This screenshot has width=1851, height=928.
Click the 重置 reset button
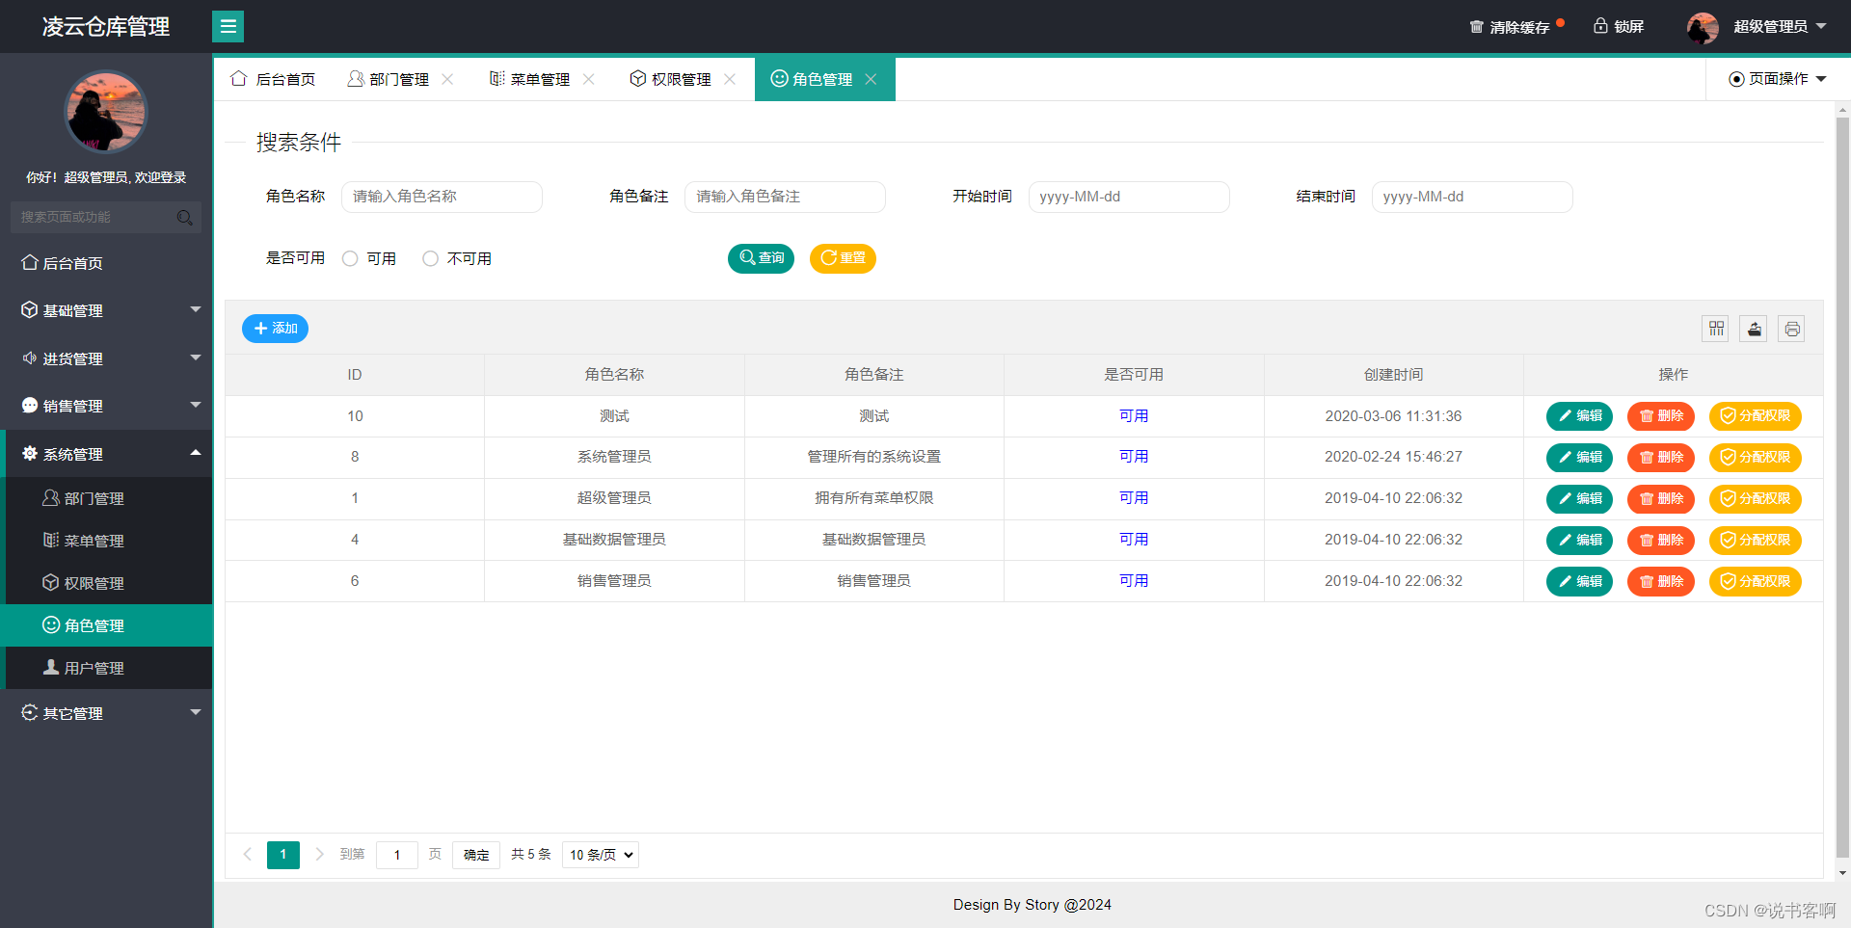tap(843, 258)
